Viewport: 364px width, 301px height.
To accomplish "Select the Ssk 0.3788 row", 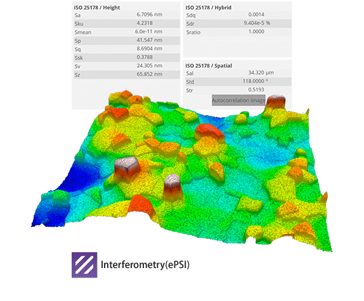I will tap(127, 58).
